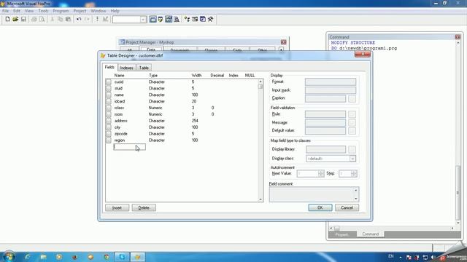Open the Window menu
Screen dimensions: 467x262
click(x=99, y=11)
